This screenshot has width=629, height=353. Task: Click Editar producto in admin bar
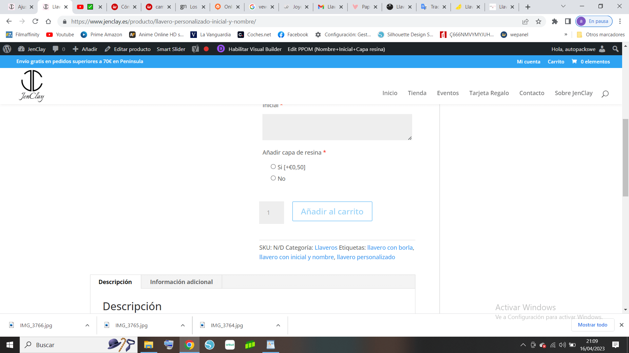click(128, 49)
